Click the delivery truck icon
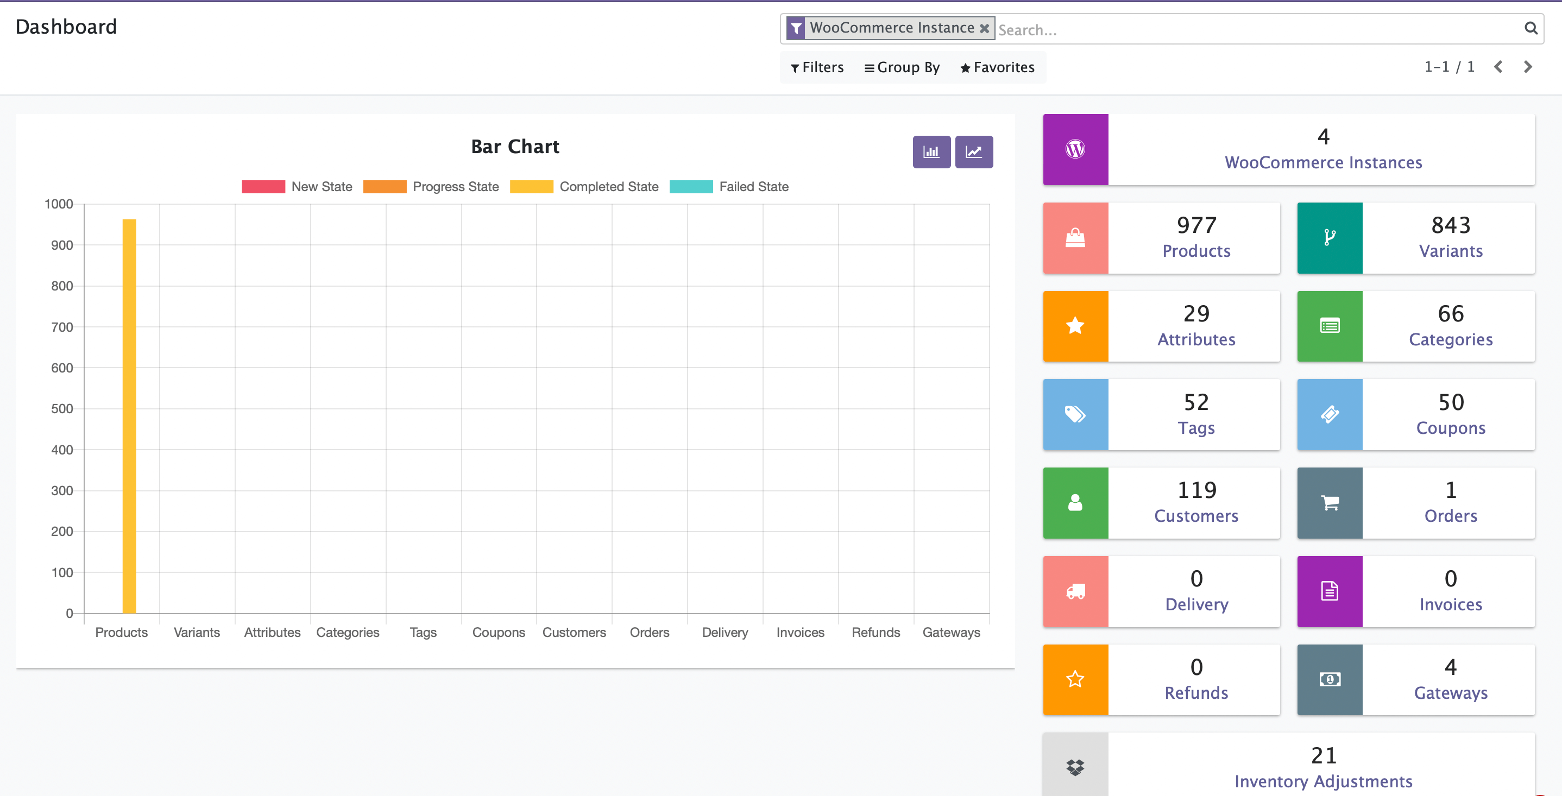This screenshot has height=796, width=1562. [x=1075, y=591]
